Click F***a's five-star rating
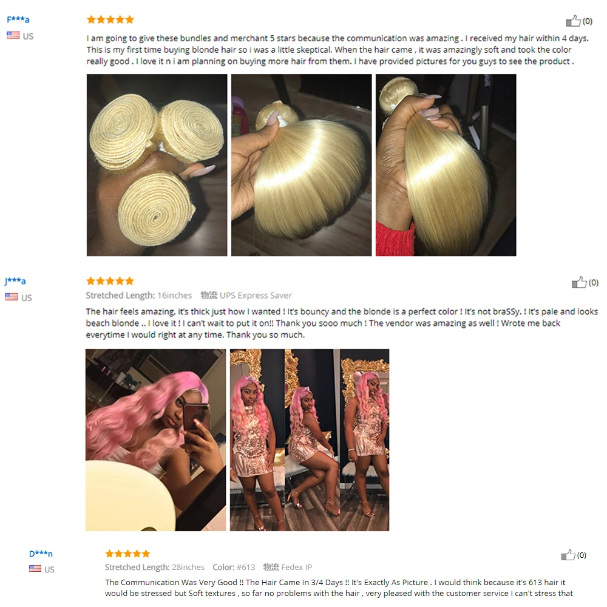This screenshot has width=607, height=607. coord(110,19)
